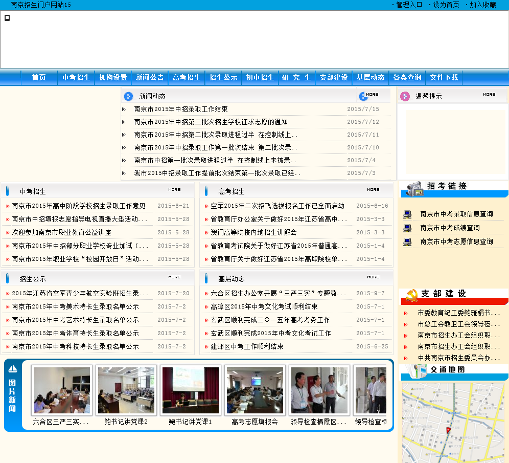The image size is (509, 463).
Task: Click the sailboat icon above 图片新闻
Action: [x=12, y=369]
